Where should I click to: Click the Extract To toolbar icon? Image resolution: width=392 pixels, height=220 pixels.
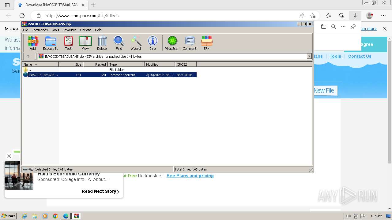[x=51, y=43]
